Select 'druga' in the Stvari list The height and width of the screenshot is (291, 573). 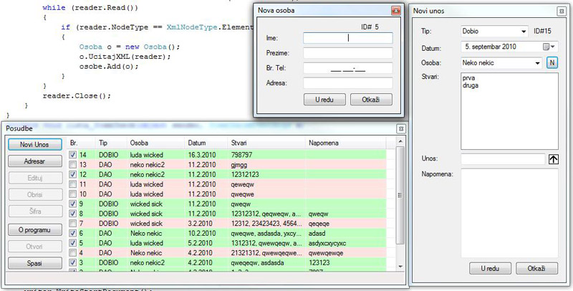click(x=471, y=85)
